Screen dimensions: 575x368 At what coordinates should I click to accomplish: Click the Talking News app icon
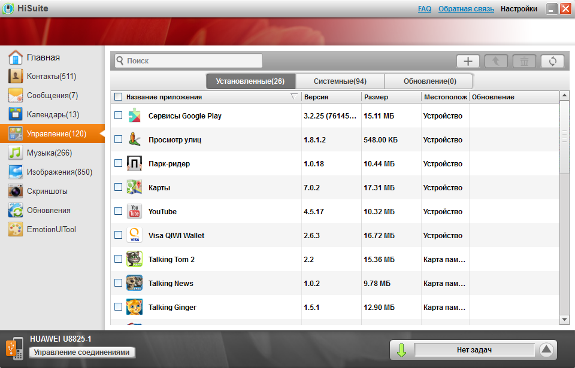pos(135,283)
